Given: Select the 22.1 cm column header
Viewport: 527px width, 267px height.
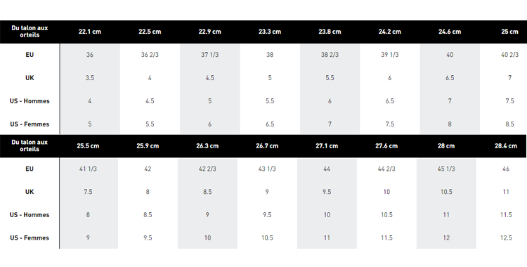Looking at the screenshot, I should coord(90,32).
